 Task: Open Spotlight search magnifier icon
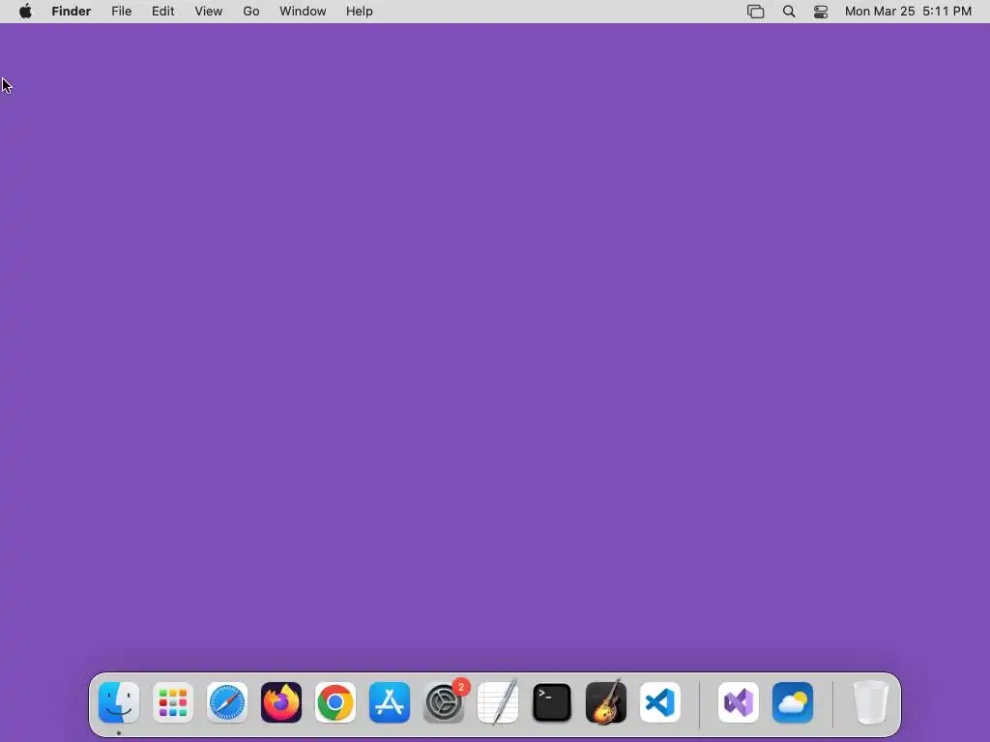[789, 12]
